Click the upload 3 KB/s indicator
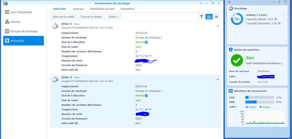 (251, 107)
